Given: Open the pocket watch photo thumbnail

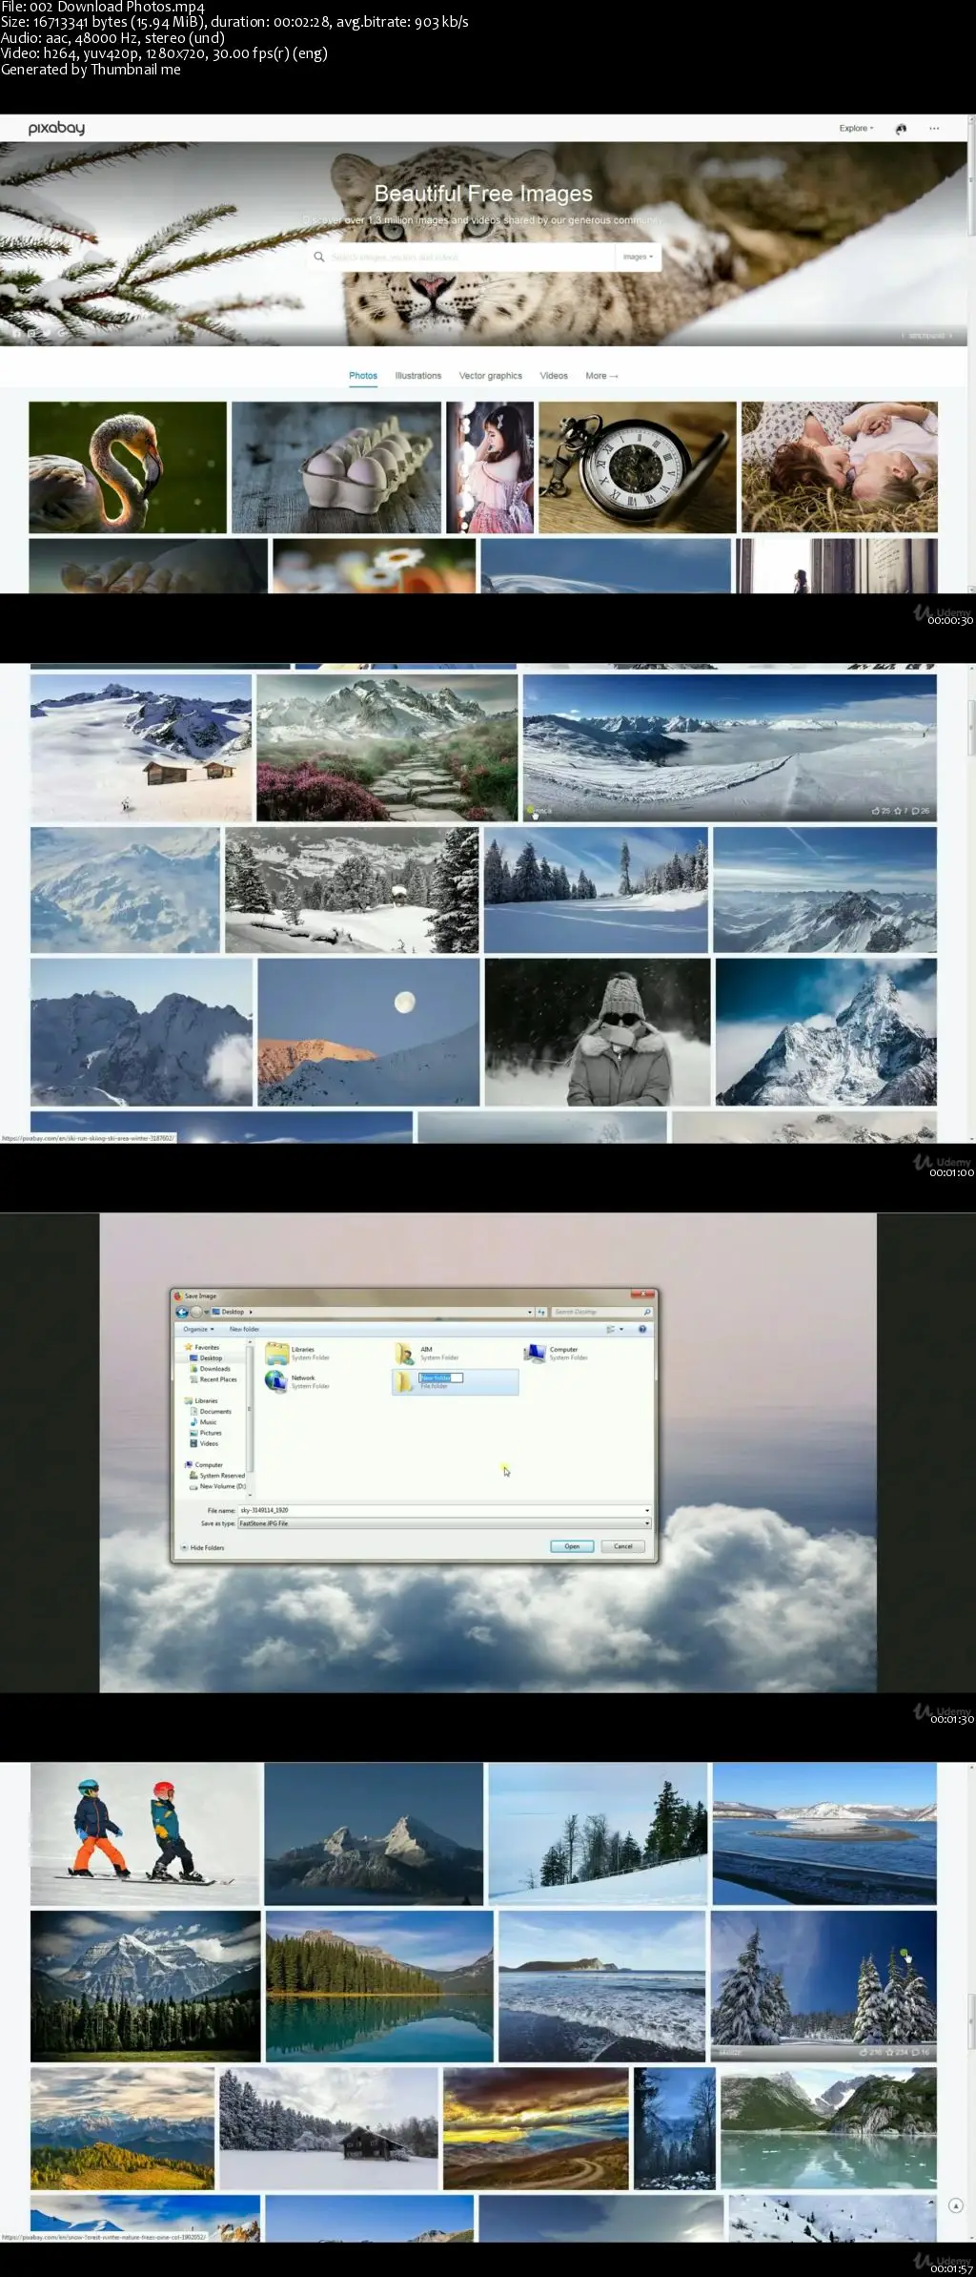Looking at the screenshot, I should coord(638,466).
